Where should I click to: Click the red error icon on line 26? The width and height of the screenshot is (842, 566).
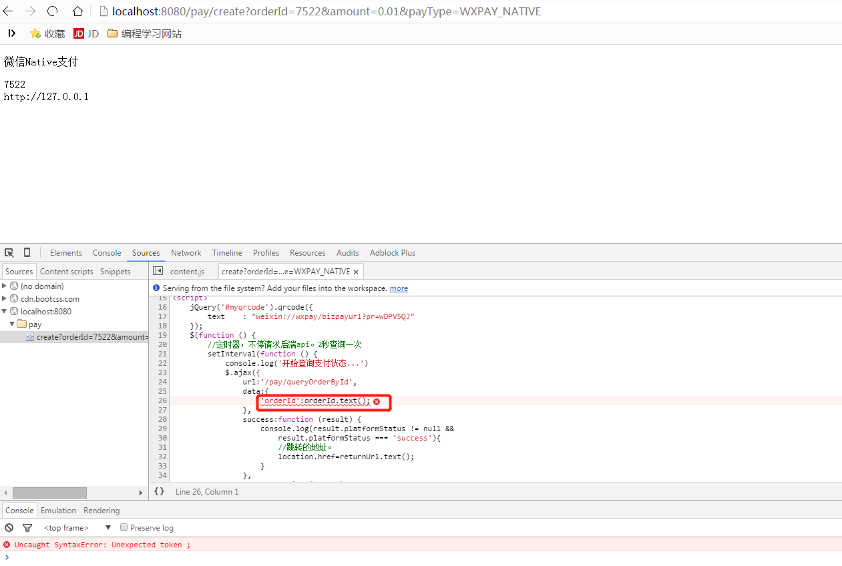377,401
